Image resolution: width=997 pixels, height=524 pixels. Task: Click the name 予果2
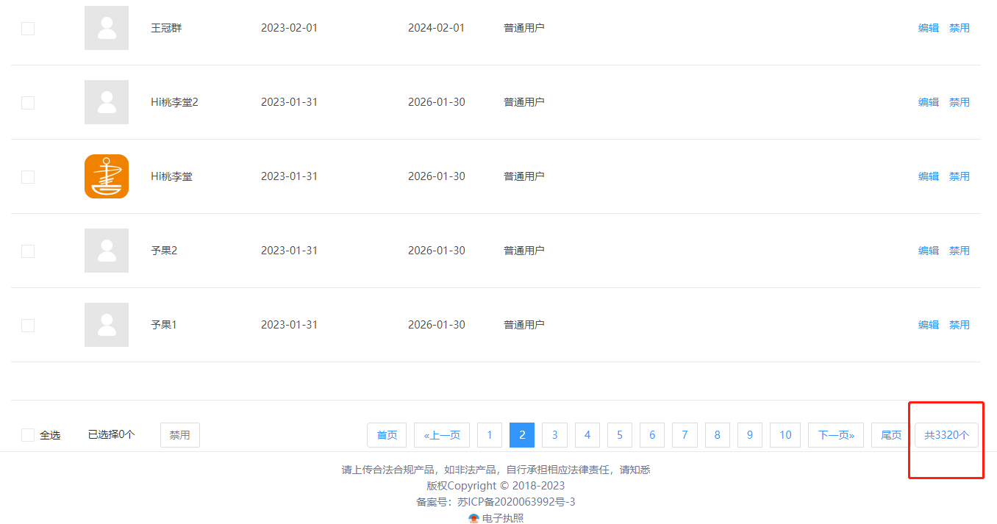coord(164,251)
